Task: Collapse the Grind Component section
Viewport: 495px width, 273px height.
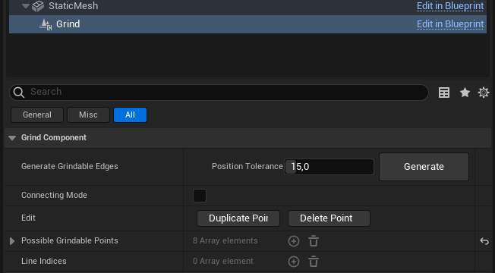Action: point(12,138)
